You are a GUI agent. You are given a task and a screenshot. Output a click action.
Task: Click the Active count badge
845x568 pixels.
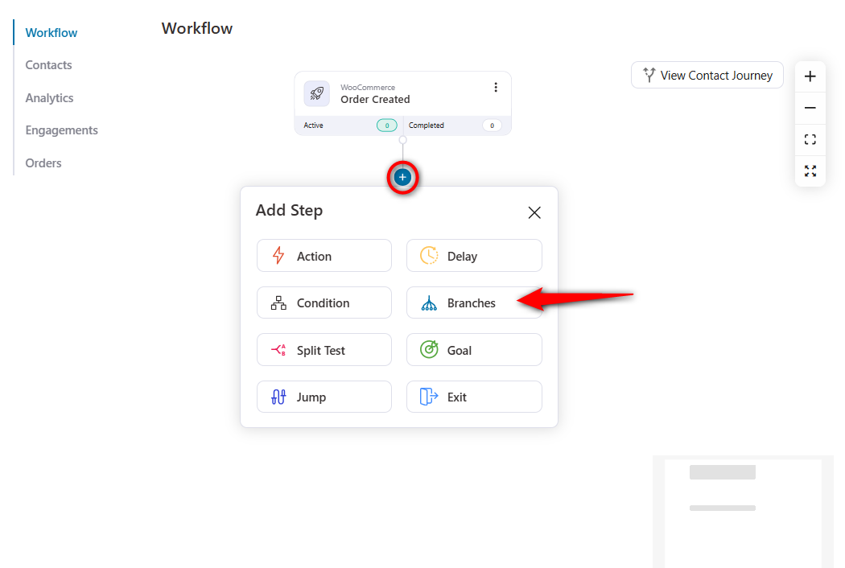click(386, 125)
